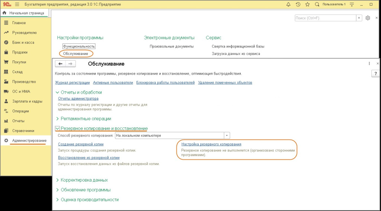Click into the Поиск (Ctrl+F) field
The height and width of the screenshot is (211, 381).
coord(325,18)
